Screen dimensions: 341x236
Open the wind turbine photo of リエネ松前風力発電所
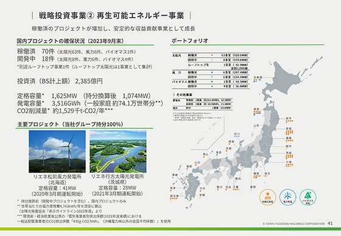click(57, 151)
